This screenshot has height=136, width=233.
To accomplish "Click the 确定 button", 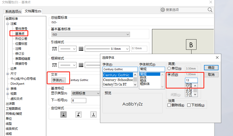I will coord(211,68).
